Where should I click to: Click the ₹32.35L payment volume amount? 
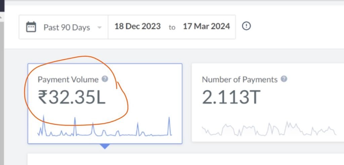(72, 97)
